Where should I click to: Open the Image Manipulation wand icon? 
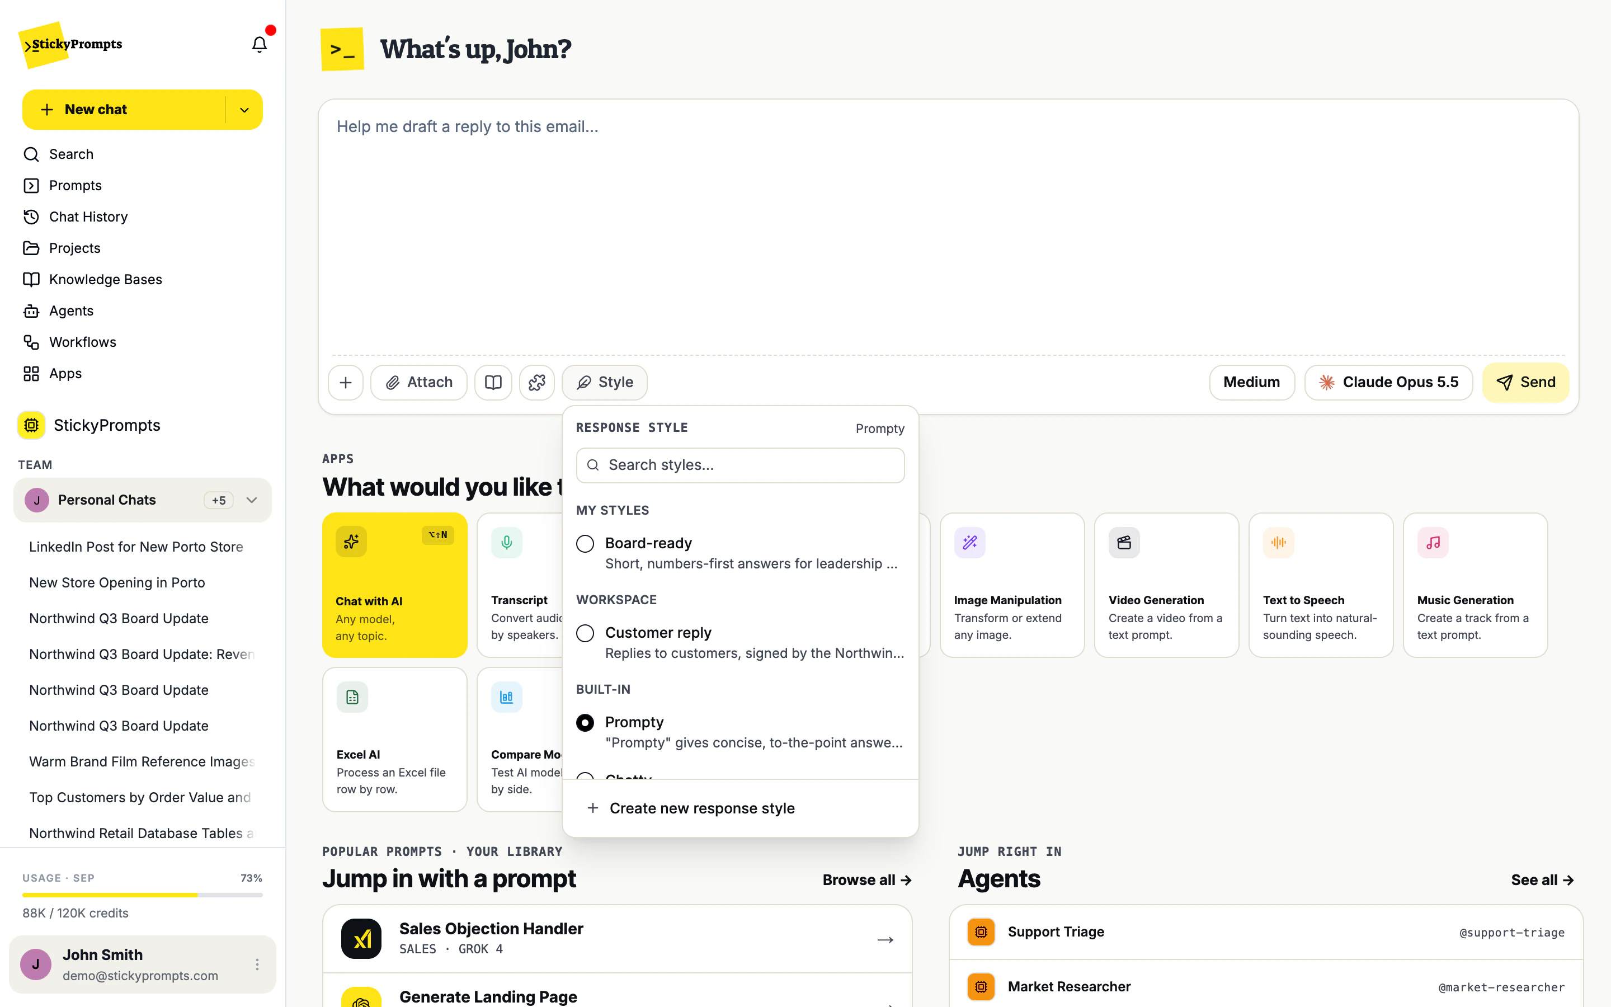pos(969,543)
